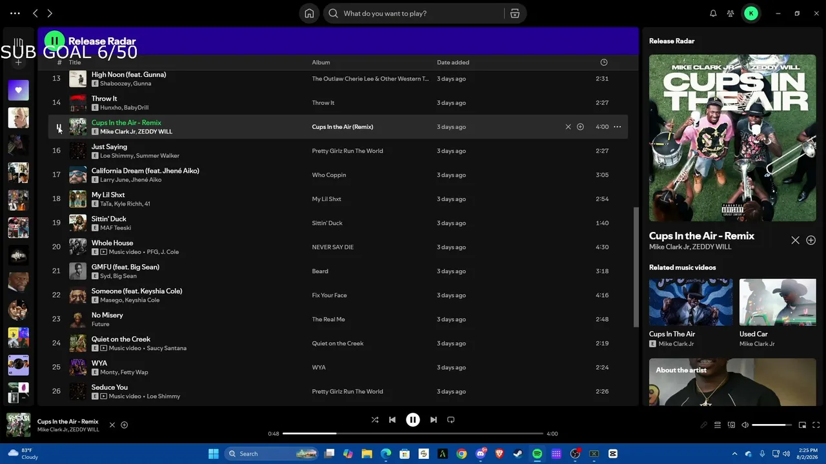
Task: Open the Who Coppin album link
Action: tap(329, 175)
